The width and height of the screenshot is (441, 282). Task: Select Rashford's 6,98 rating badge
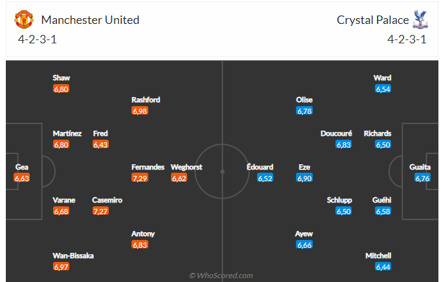[x=140, y=111]
